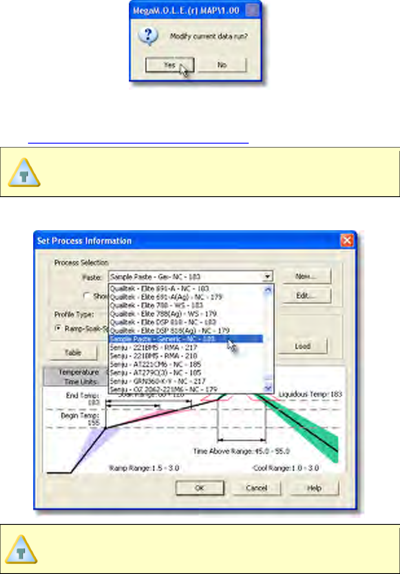Select Qualitek - Elite 788 - WS - 183
400x574 pixels.
coord(186,305)
